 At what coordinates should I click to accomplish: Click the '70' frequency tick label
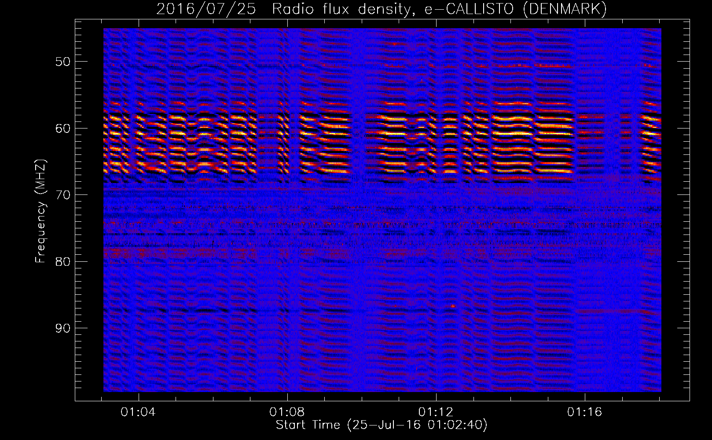click(62, 195)
